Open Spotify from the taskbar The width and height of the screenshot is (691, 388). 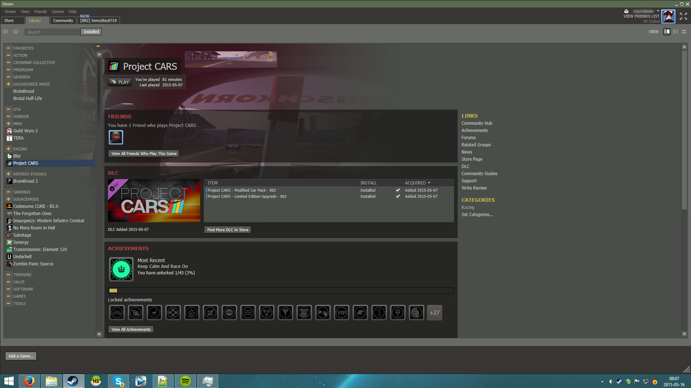(x=185, y=381)
